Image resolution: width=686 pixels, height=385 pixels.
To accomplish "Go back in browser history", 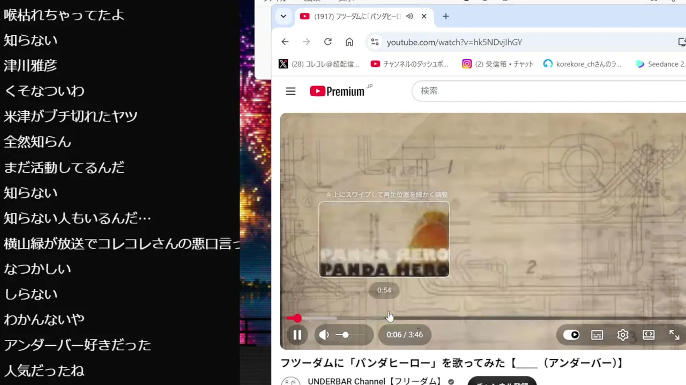I will pos(285,42).
